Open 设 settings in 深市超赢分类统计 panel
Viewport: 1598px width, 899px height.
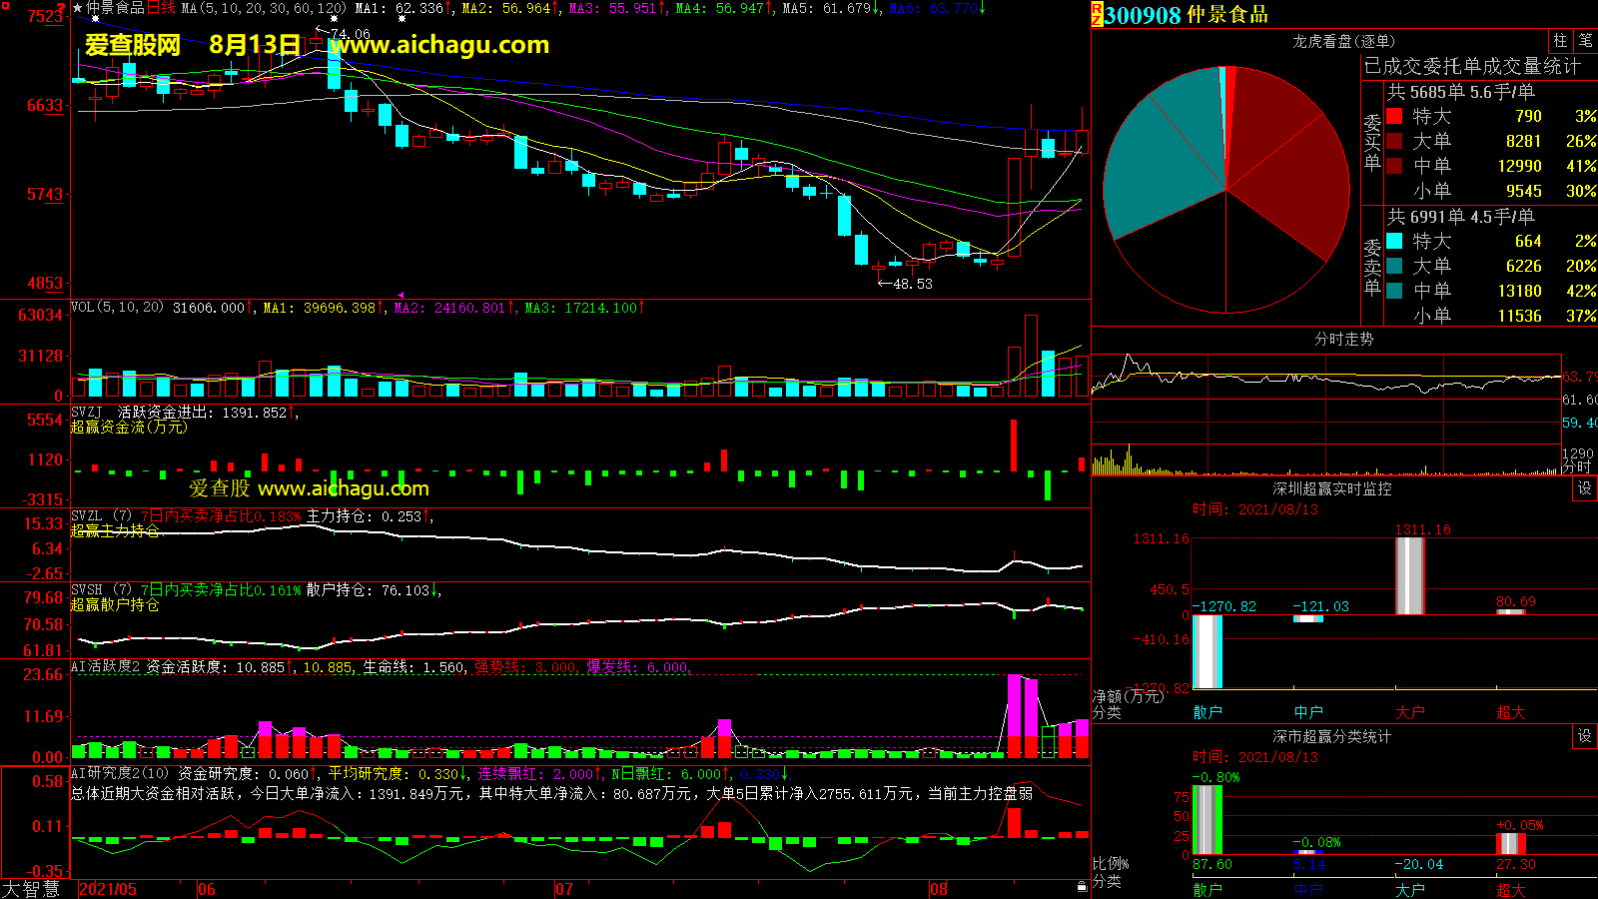[1585, 736]
